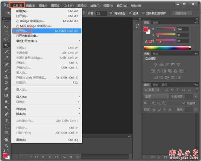Click the 调整边缘 button

tap(183, 13)
